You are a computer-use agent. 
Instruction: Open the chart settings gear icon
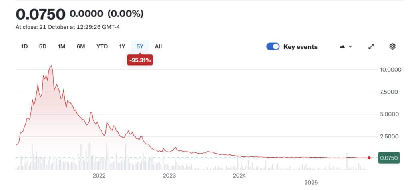point(392,46)
